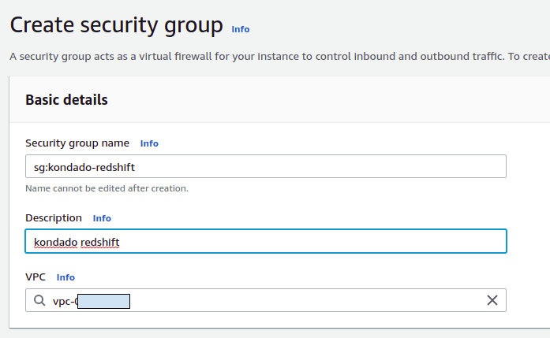Clear the VPC selection with X icon

click(x=492, y=300)
